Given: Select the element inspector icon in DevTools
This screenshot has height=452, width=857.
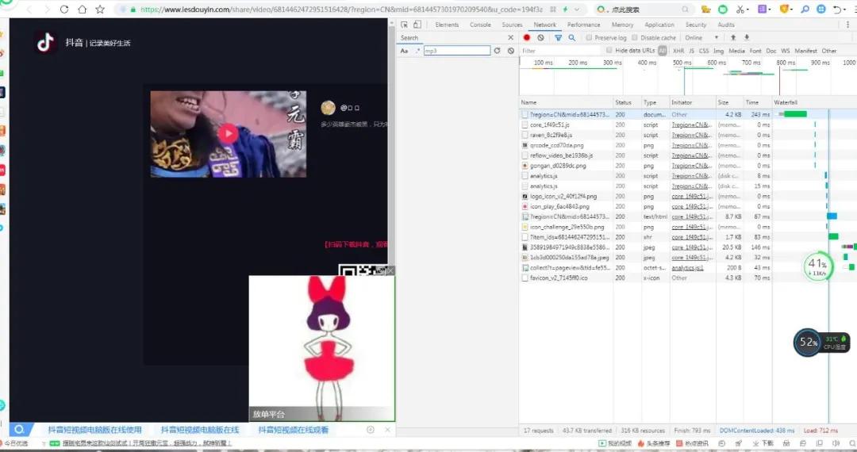Looking at the screenshot, I should (404, 25).
